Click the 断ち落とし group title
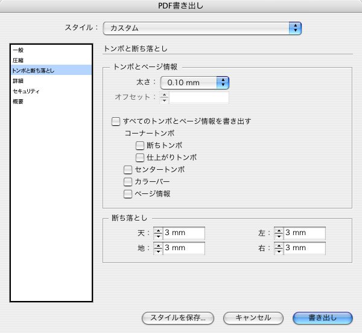This screenshot has width=362, height=333. 129,218
